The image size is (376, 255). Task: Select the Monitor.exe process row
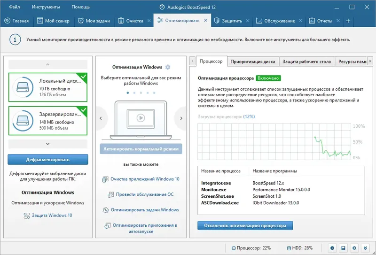pyautogui.click(x=281, y=190)
